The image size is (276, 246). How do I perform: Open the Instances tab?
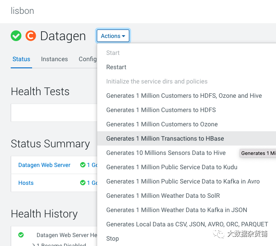point(54,59)
